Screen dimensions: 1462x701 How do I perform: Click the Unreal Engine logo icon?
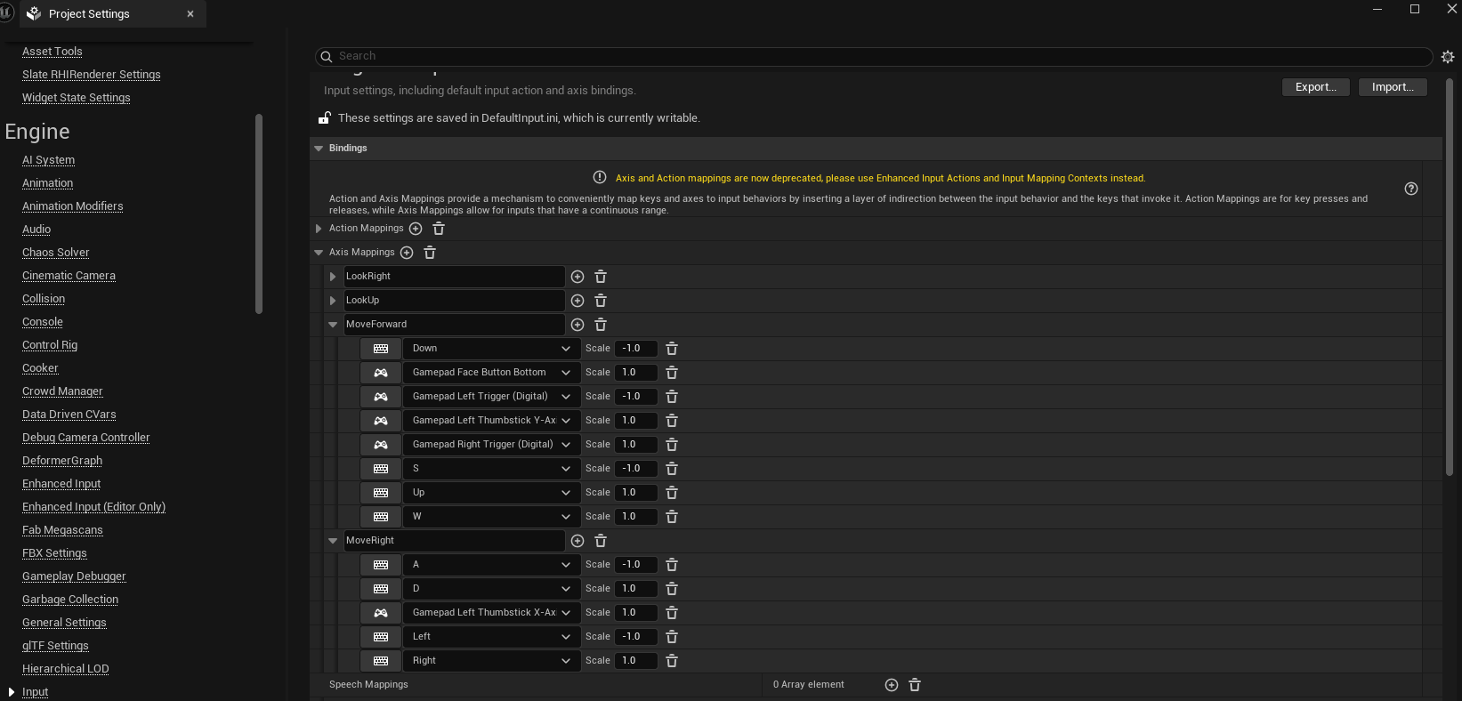pyautogui.click(x=7, y=13)
